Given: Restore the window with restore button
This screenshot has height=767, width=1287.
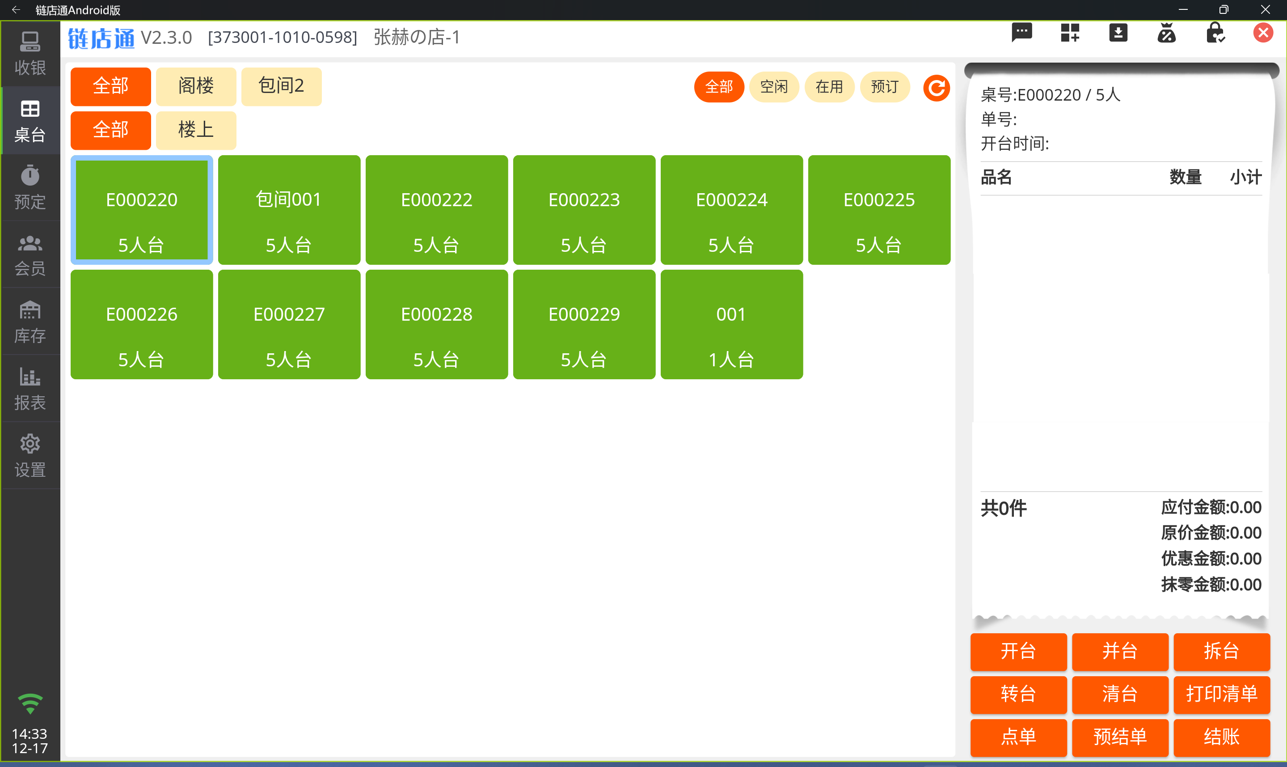Looking at the screenshot, I should 1224,10.
